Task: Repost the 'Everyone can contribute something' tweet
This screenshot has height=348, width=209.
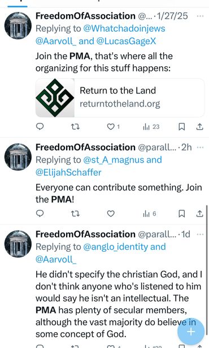Action: click(75, 214)
